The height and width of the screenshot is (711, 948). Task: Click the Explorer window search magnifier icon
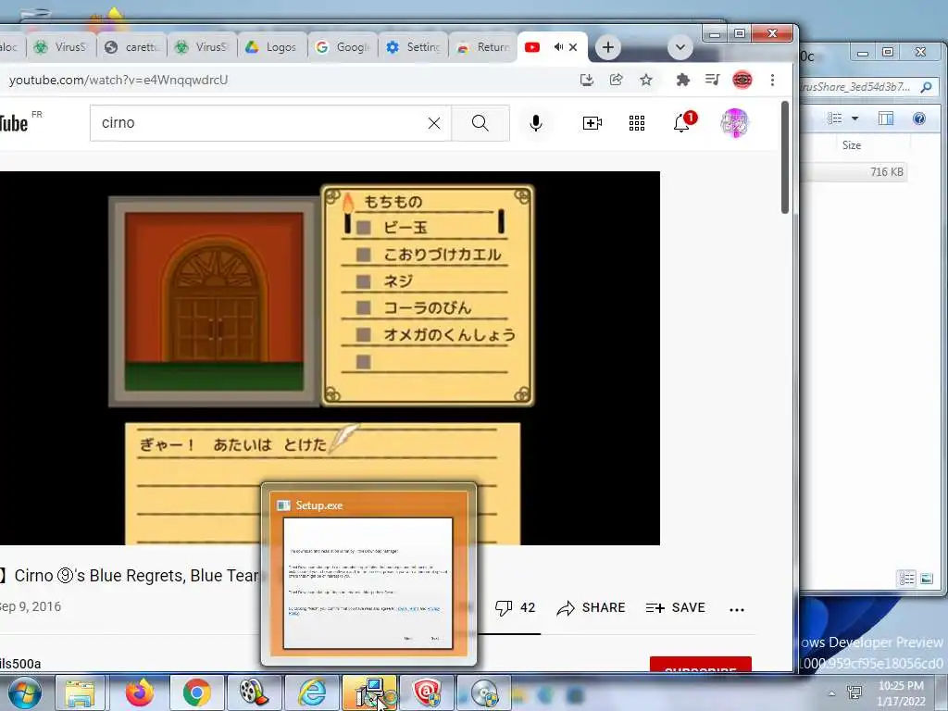926,87
